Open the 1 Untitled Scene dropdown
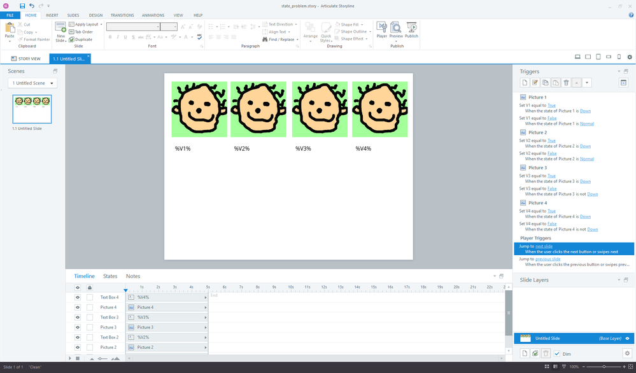Screen dimensions: 636x373 click(x=32, y=83)
